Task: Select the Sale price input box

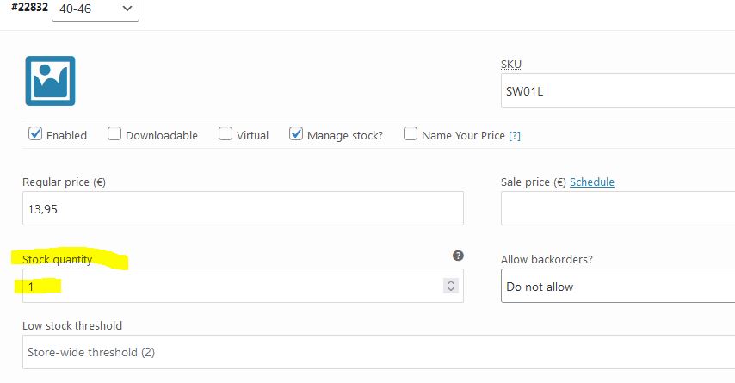Action: 617,208
